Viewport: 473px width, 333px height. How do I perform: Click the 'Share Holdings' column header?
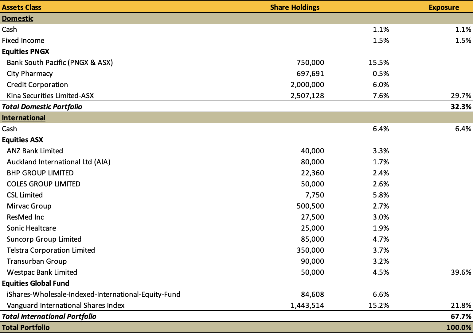(295, 7)
